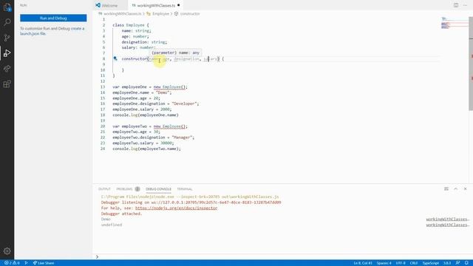The image size is (473, 266).
Task: Open the notifications bell icon
Action: (466, 263)
